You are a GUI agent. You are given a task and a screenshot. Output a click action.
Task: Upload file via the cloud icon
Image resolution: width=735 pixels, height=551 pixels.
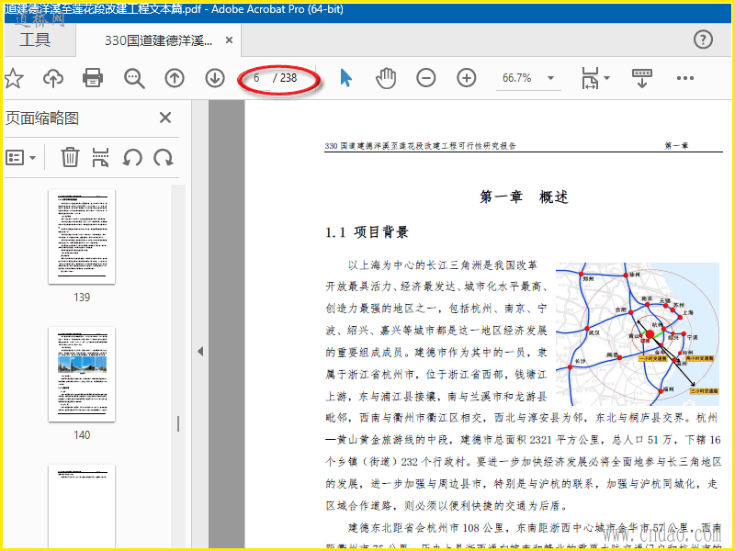53,78
